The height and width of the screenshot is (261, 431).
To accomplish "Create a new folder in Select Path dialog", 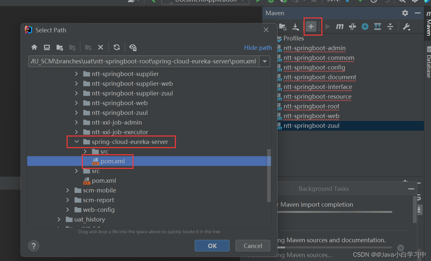I will 88,48.
